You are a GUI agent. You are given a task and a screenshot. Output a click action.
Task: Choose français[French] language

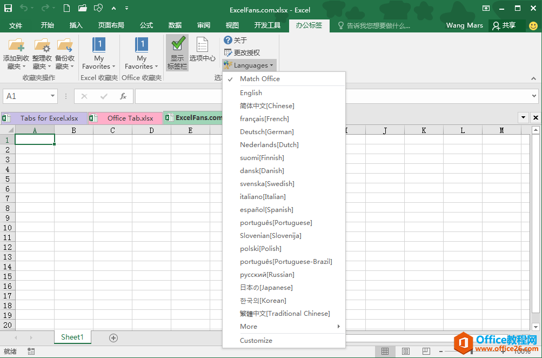pos(284,118)
